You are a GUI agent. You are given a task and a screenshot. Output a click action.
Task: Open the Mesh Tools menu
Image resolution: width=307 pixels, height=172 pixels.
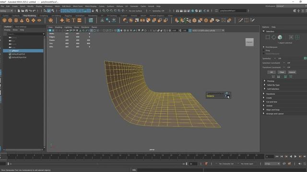pyautogui.click(x=78, y=6)
